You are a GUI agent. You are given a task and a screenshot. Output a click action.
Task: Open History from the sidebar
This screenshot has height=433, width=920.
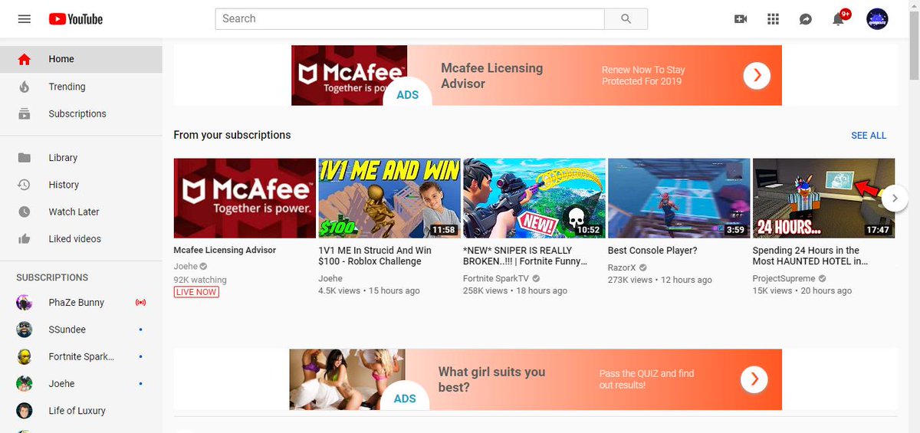coord(81,185)
